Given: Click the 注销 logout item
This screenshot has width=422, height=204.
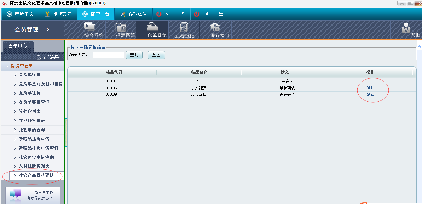Looking at the screenshot, I should pyautogui.click(x=171, y=14).
